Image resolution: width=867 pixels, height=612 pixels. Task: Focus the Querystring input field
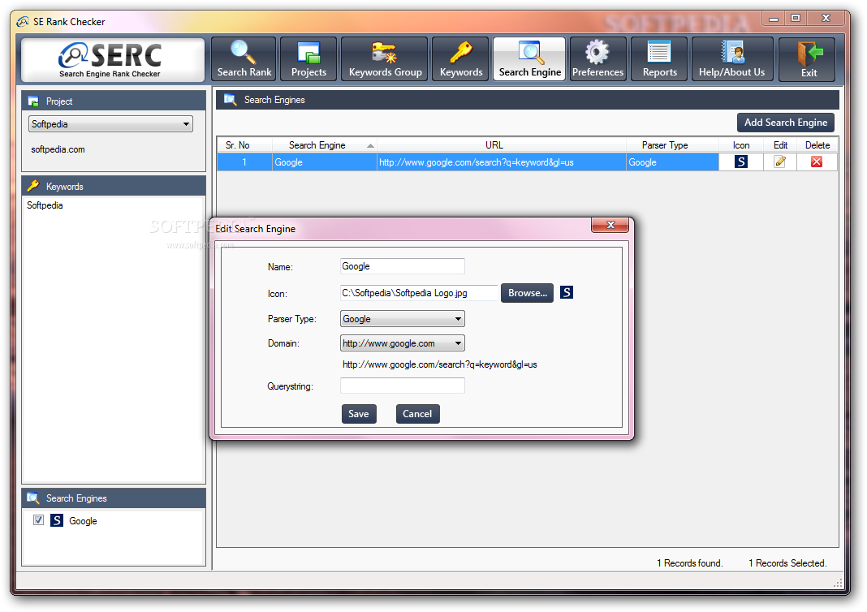coord(402,386)
